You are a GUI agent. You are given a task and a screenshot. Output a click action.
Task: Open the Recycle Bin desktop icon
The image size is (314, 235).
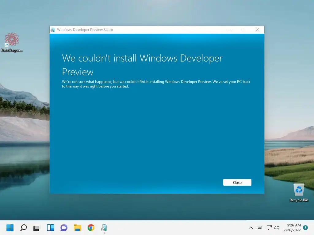(299, 193)
